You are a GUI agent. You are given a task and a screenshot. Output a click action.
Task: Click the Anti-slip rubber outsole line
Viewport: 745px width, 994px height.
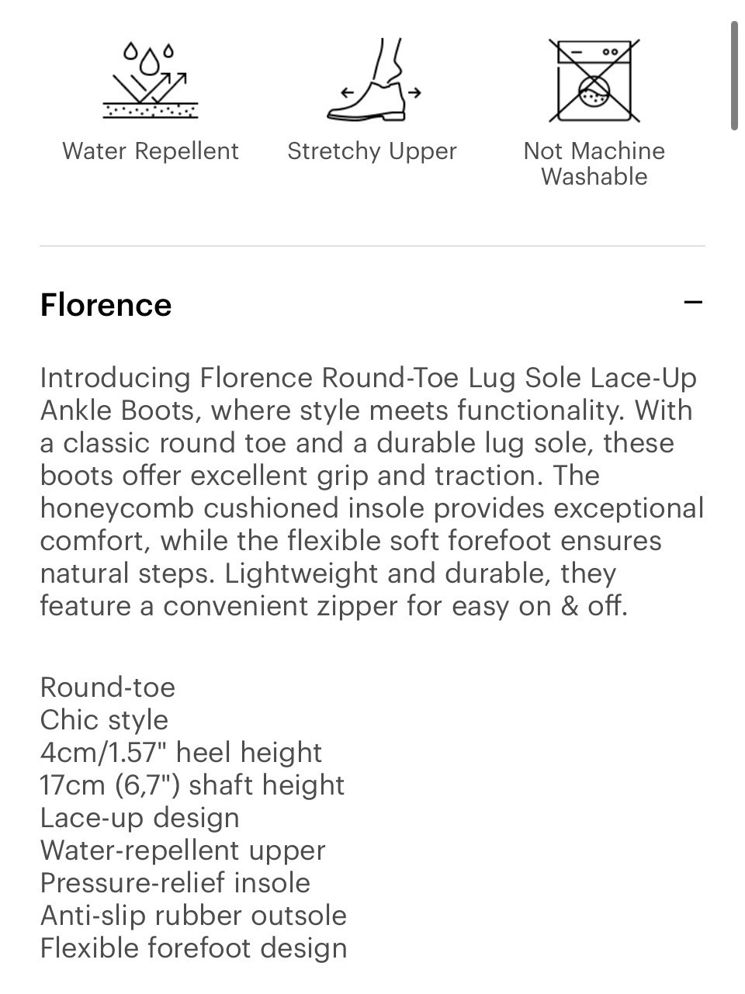pyautogui.click(x=193, y=916)
